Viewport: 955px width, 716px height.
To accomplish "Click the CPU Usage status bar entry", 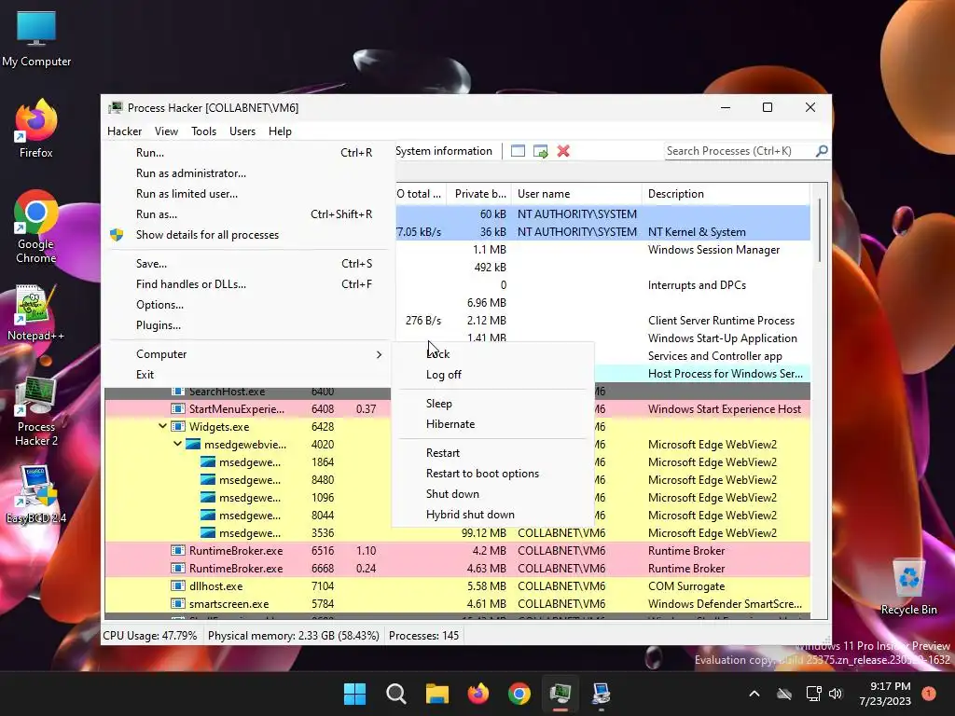I will (x=150, y=636).
